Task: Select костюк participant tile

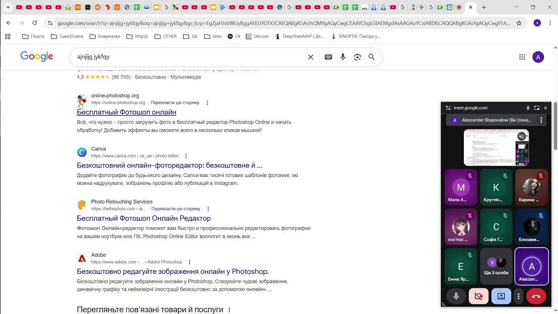Action: 461,226
